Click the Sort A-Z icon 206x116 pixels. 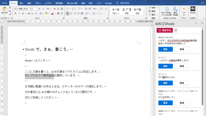101,9
